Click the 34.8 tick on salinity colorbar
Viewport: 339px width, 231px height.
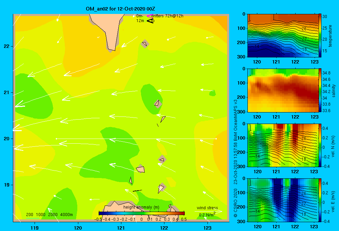pos(326,73)
